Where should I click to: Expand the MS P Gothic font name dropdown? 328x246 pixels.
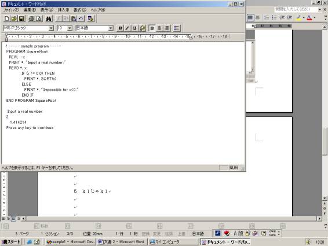(x=51, y=28)
